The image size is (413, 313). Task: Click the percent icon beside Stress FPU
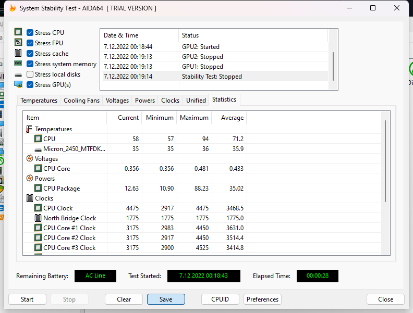[18, 42]
